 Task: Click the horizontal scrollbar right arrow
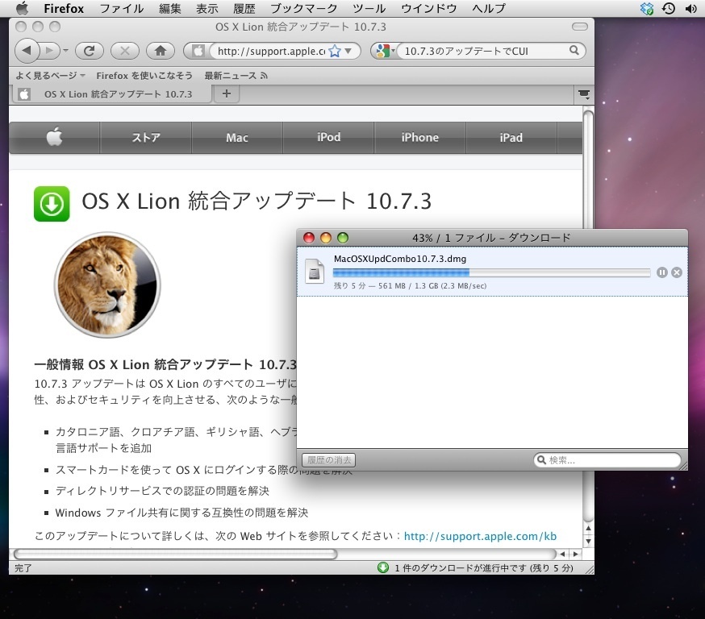(575, 554)
